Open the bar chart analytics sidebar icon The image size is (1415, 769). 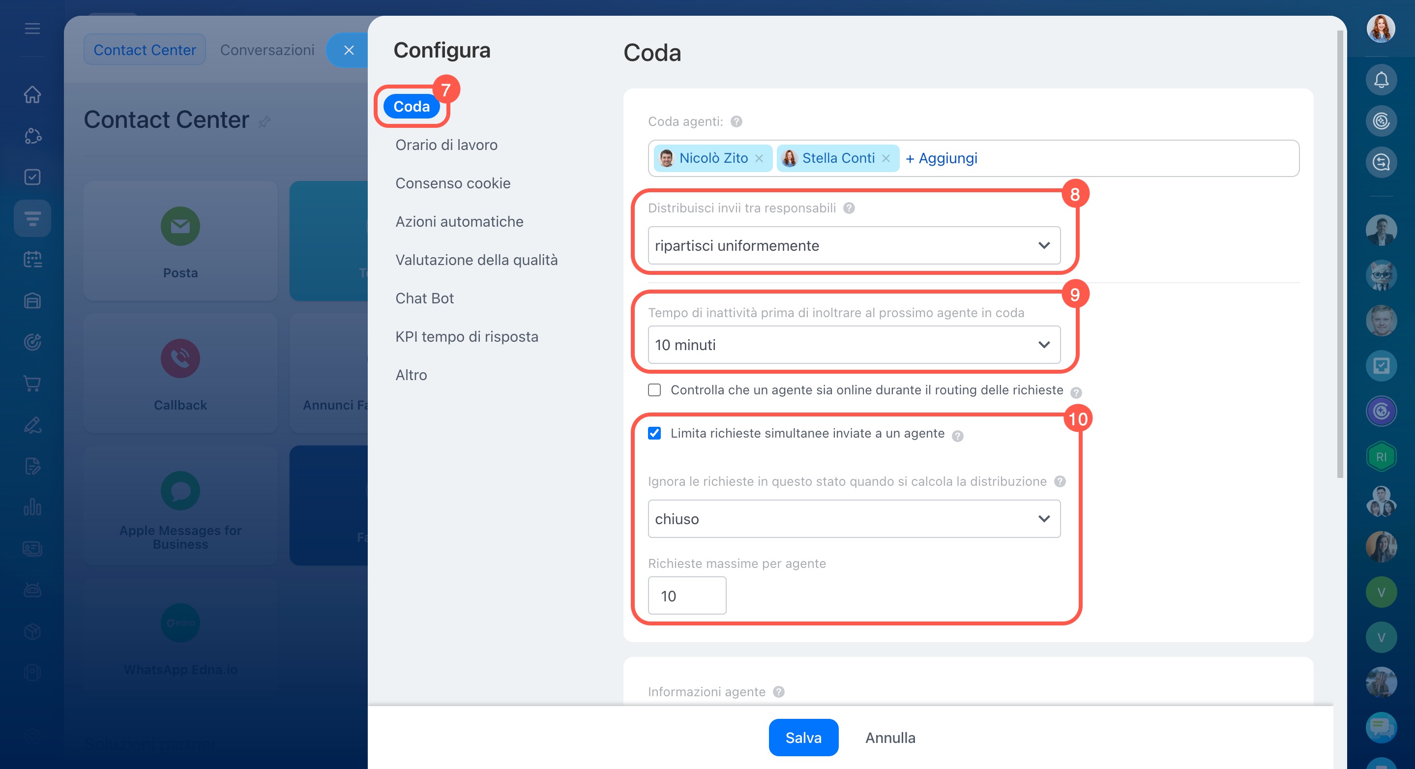(x=32, y=507)
